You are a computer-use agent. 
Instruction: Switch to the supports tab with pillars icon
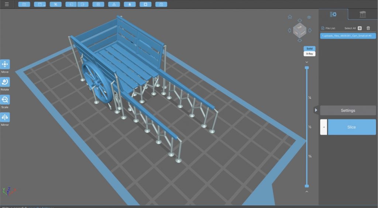point(362,14)
